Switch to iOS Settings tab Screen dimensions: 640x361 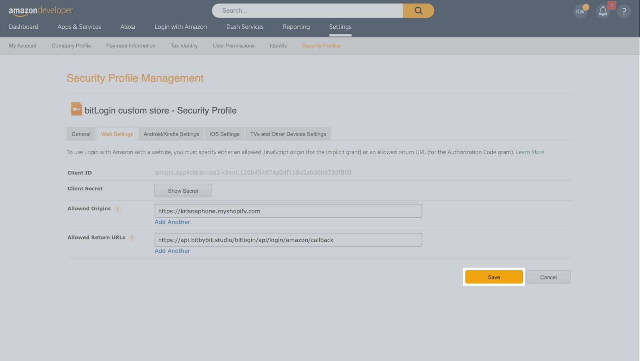224,134
